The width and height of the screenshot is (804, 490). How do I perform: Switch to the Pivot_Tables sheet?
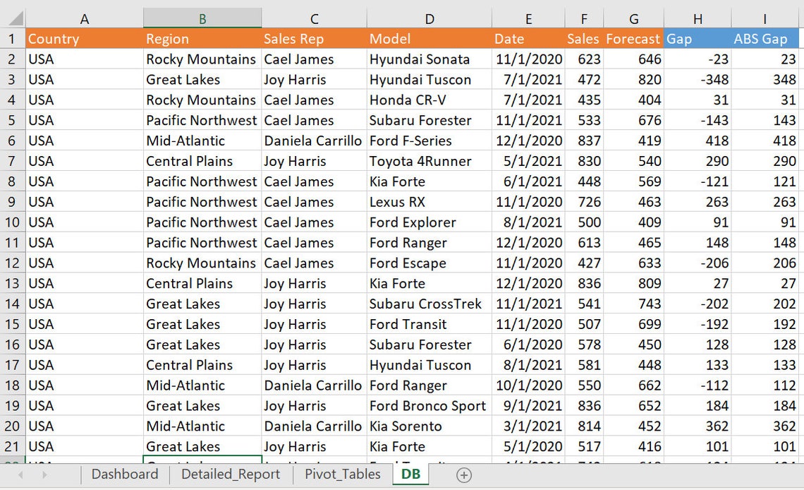(x=342, y=475)
